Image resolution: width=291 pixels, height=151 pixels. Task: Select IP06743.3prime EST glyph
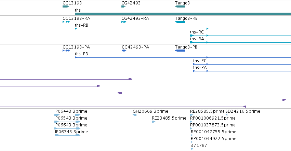(68, 135)
